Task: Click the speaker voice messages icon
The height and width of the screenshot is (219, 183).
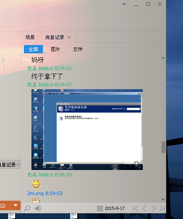Action: click(38, 208)
